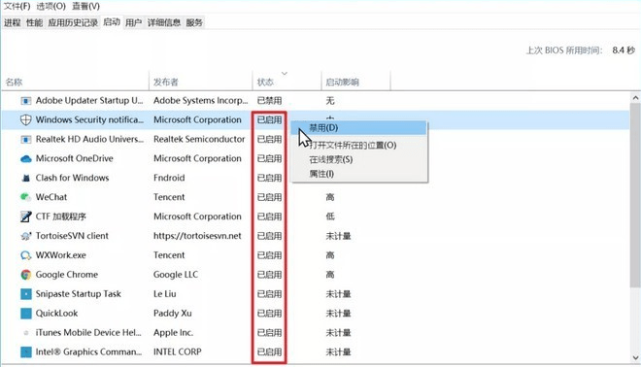Select the iTunes Mobile Device Hel... name
The width and height of the screenshot is (641, 367).
[88, 333]
